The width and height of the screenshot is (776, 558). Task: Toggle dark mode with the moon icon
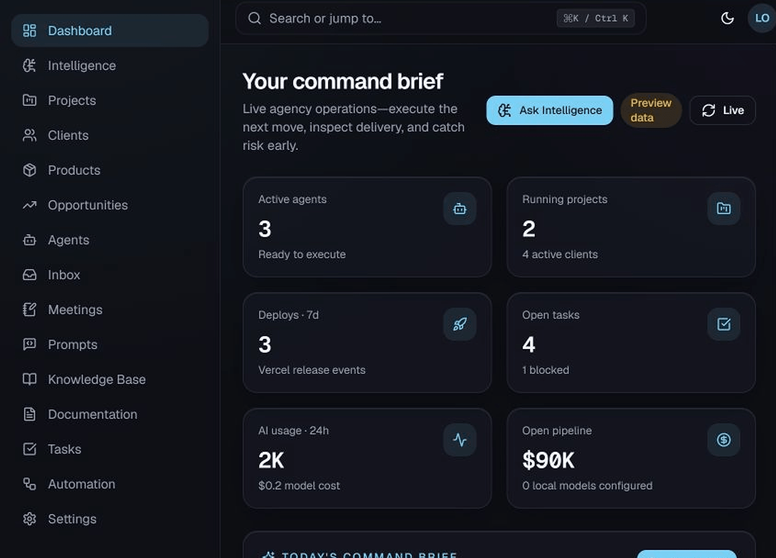pos(727,18)
